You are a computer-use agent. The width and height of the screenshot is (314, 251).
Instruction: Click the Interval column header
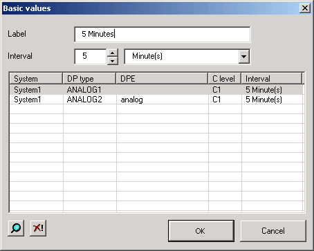(272, 79)
